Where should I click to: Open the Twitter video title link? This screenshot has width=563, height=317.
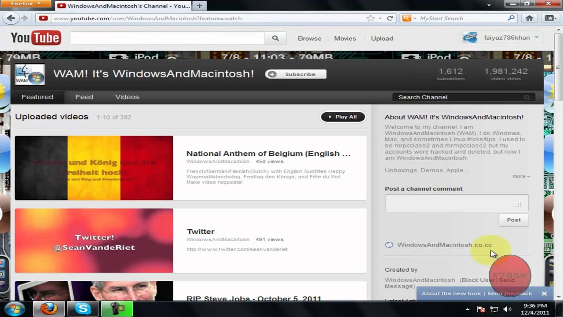pos(201,232)
